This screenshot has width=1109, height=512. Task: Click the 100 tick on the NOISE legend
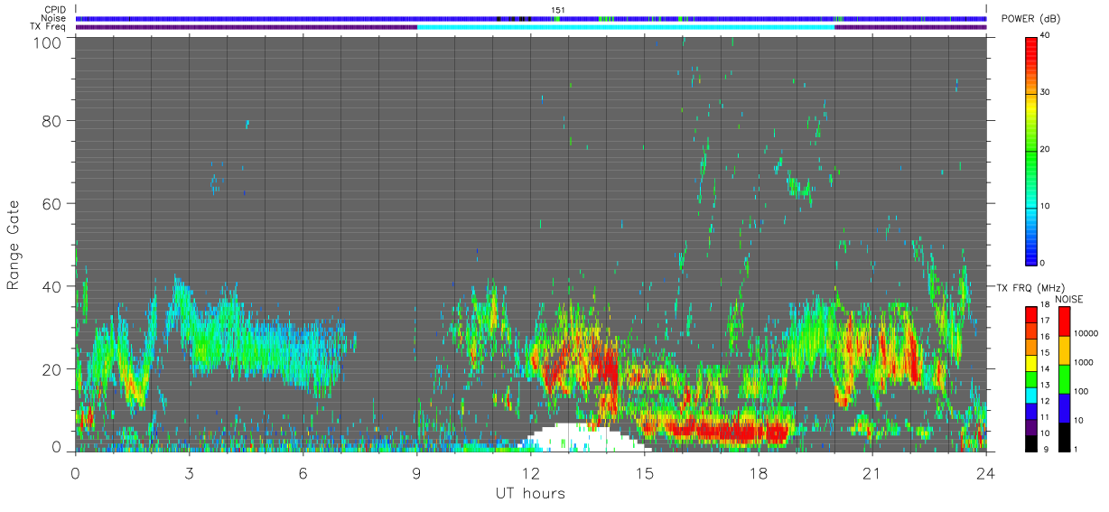point(1081,391)
